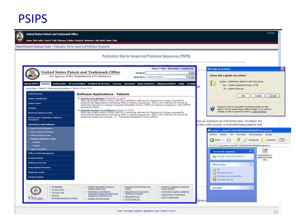Click the Site Index link at top right
296x222 pixels.
pos(174,68)
